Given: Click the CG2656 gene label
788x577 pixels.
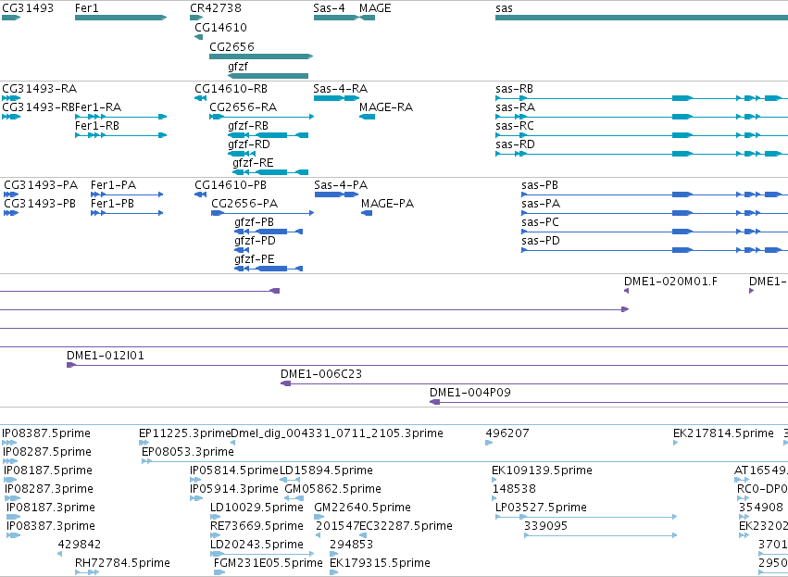Looking at the screenshot, I should 231,46.
